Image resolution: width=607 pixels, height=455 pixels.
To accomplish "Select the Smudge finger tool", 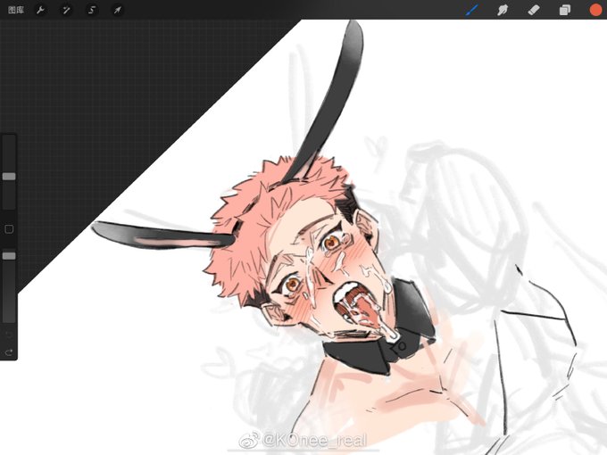I will tap(503, 10).
